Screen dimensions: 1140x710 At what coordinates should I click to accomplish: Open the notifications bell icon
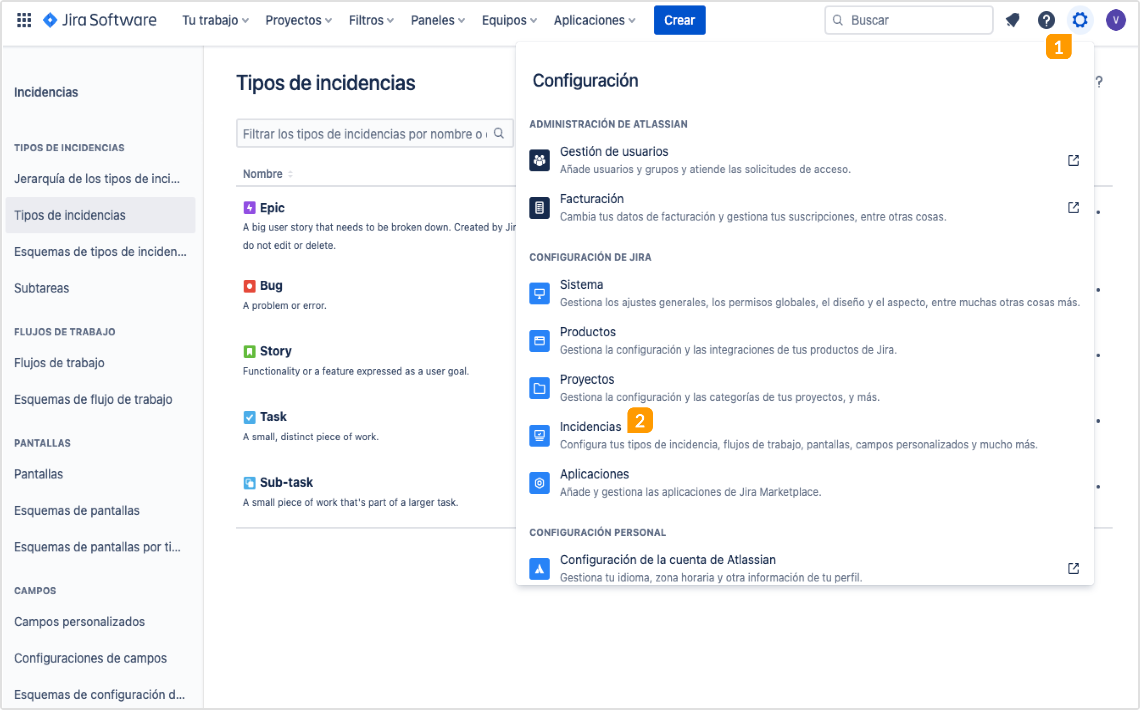(1012, 20)
